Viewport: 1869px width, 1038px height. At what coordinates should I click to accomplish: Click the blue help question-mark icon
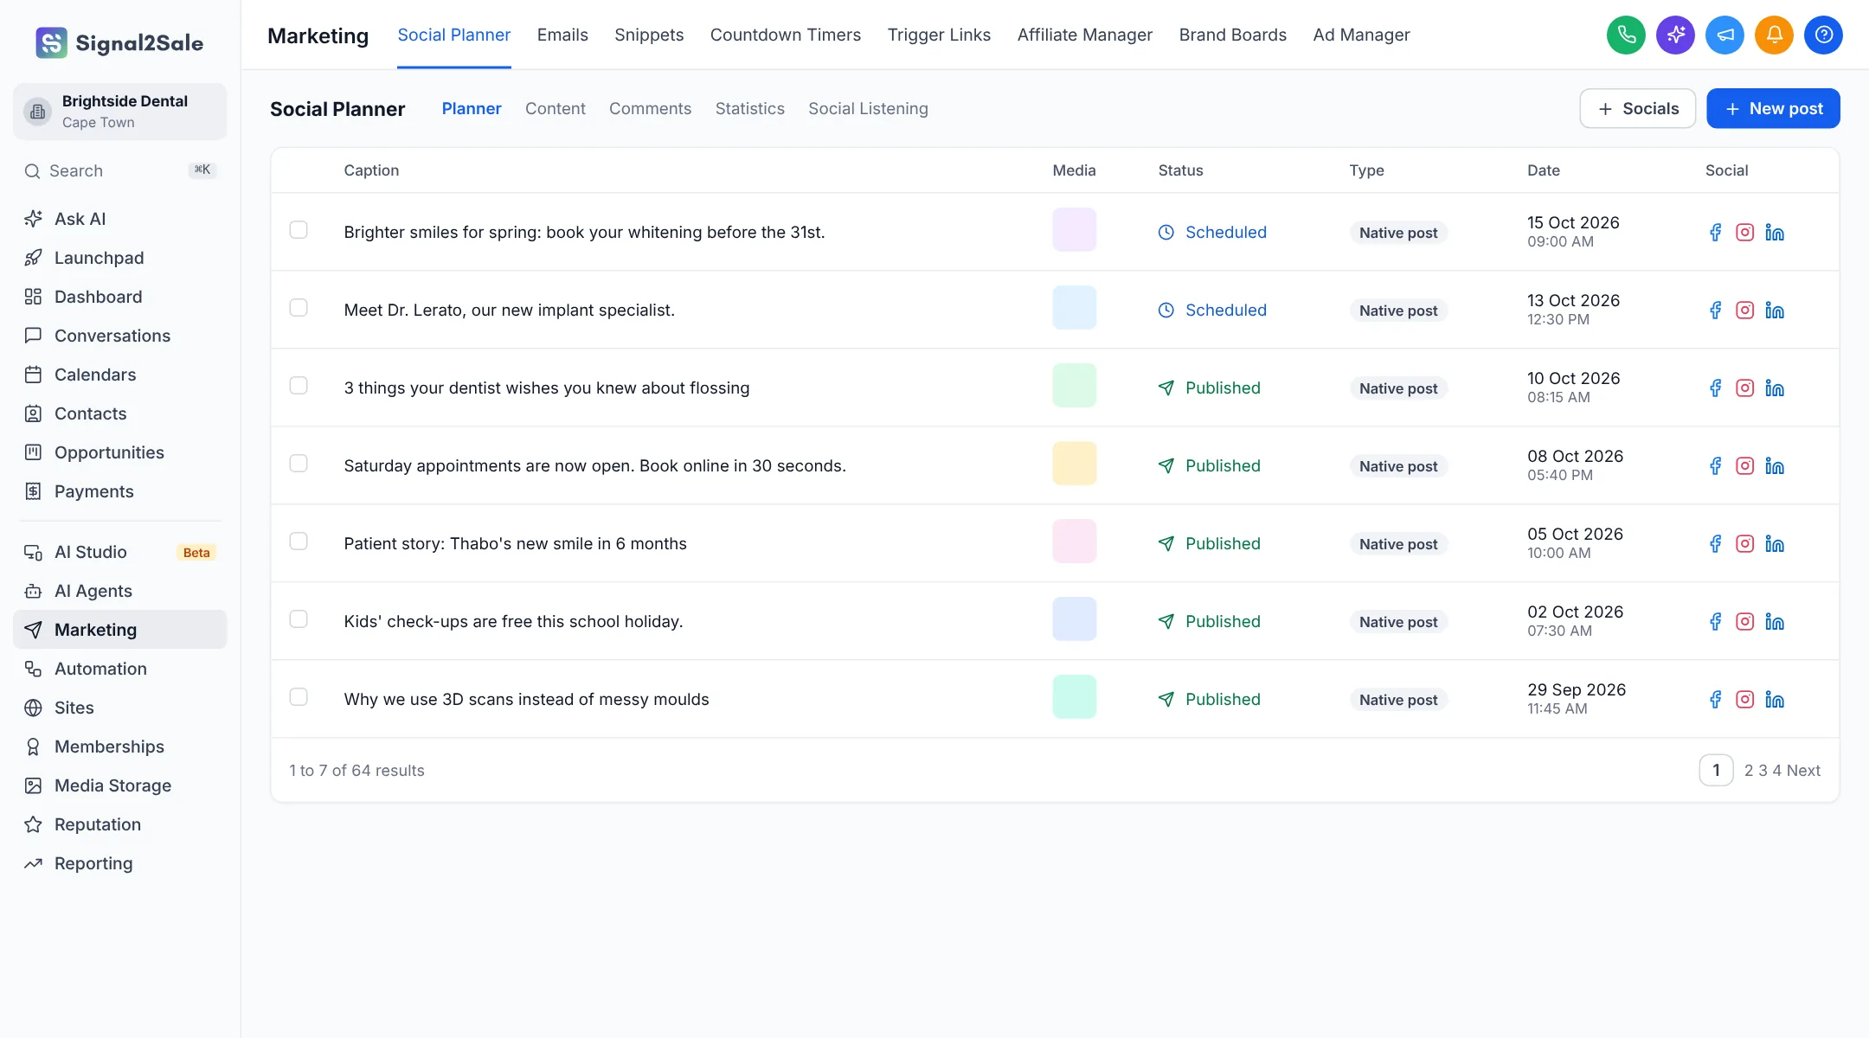coord(1823,35)
